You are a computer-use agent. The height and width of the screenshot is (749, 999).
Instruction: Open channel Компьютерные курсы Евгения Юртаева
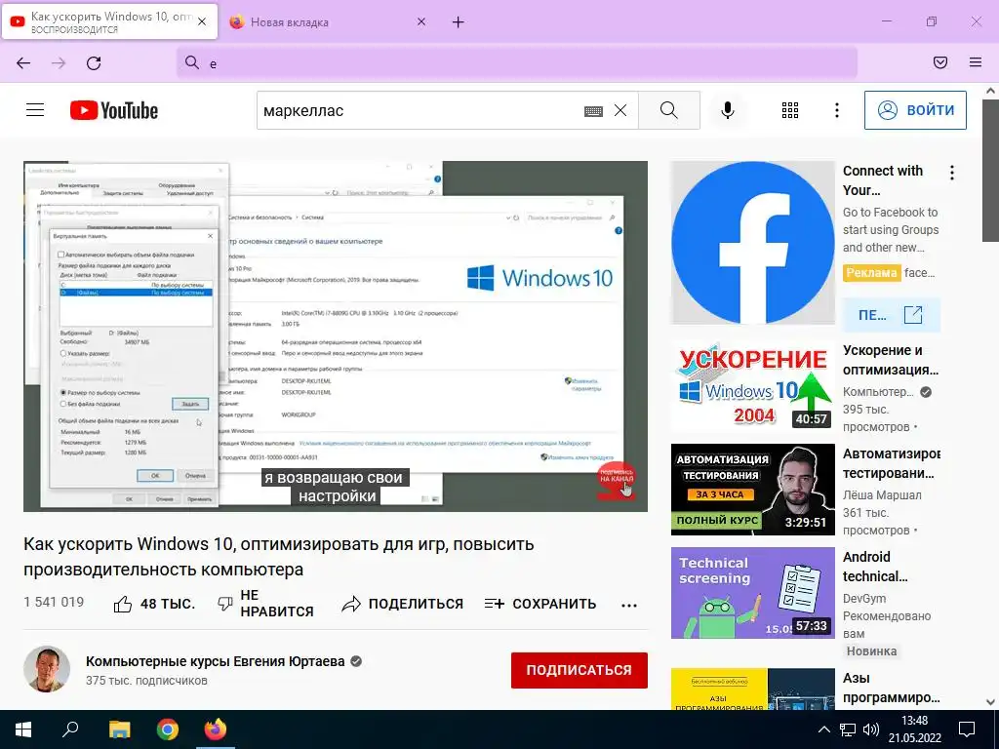pyautogui.click(x=216, y=661)
